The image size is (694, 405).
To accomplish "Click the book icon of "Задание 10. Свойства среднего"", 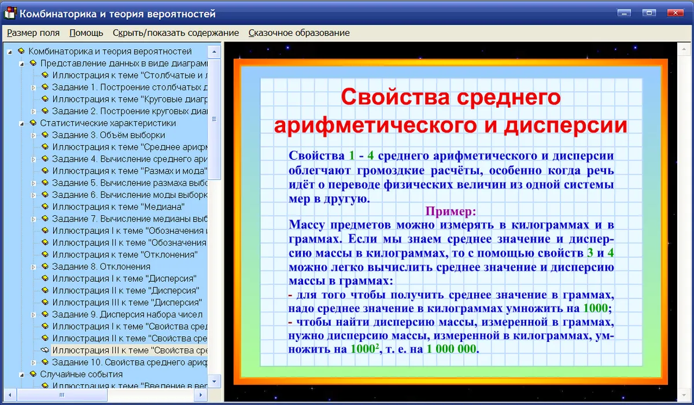I will click(x=45, y=362).
